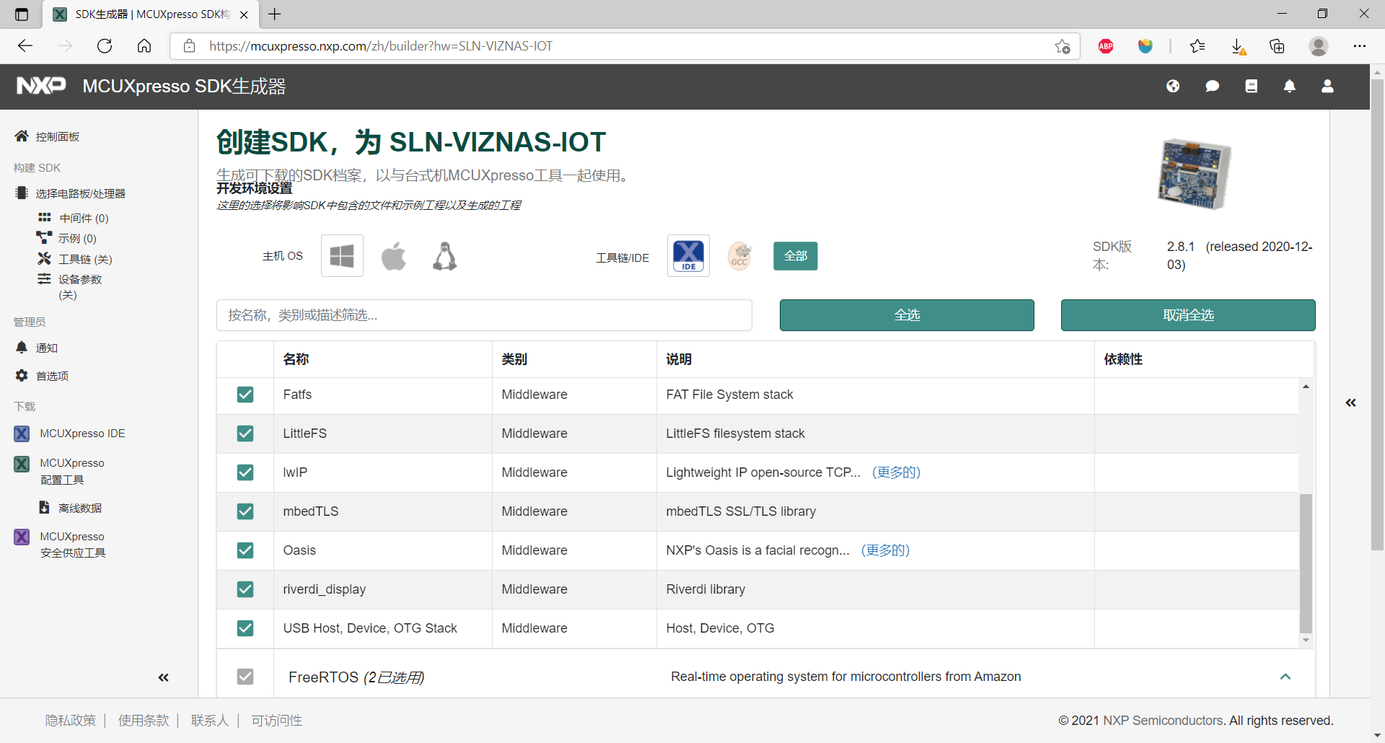The height and width of the screenshot is (743, 1385).
Task: Open 示例 (0) sidebar item
Action: (x=77, y=238)
